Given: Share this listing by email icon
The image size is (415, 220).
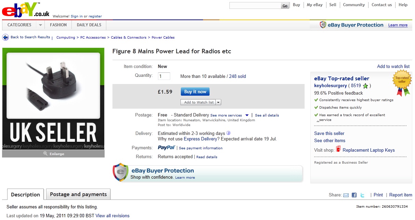Looking at the screenshot, I should tap(346, 195).
